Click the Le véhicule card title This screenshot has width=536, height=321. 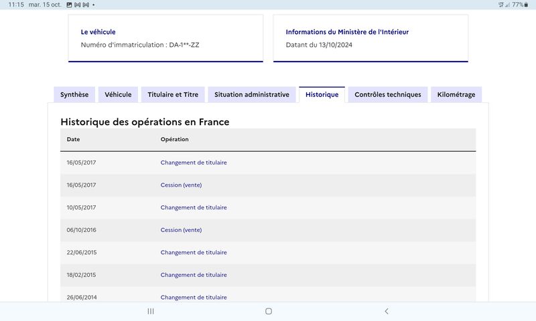pos(98,32)
